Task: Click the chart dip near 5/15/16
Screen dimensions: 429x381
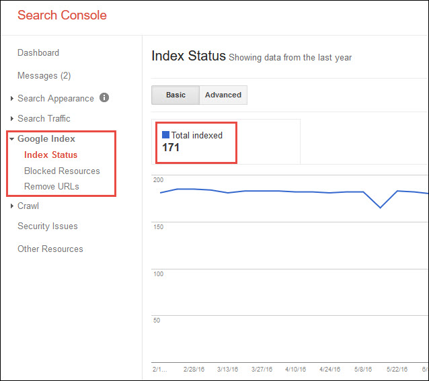Action: [381, 208]
